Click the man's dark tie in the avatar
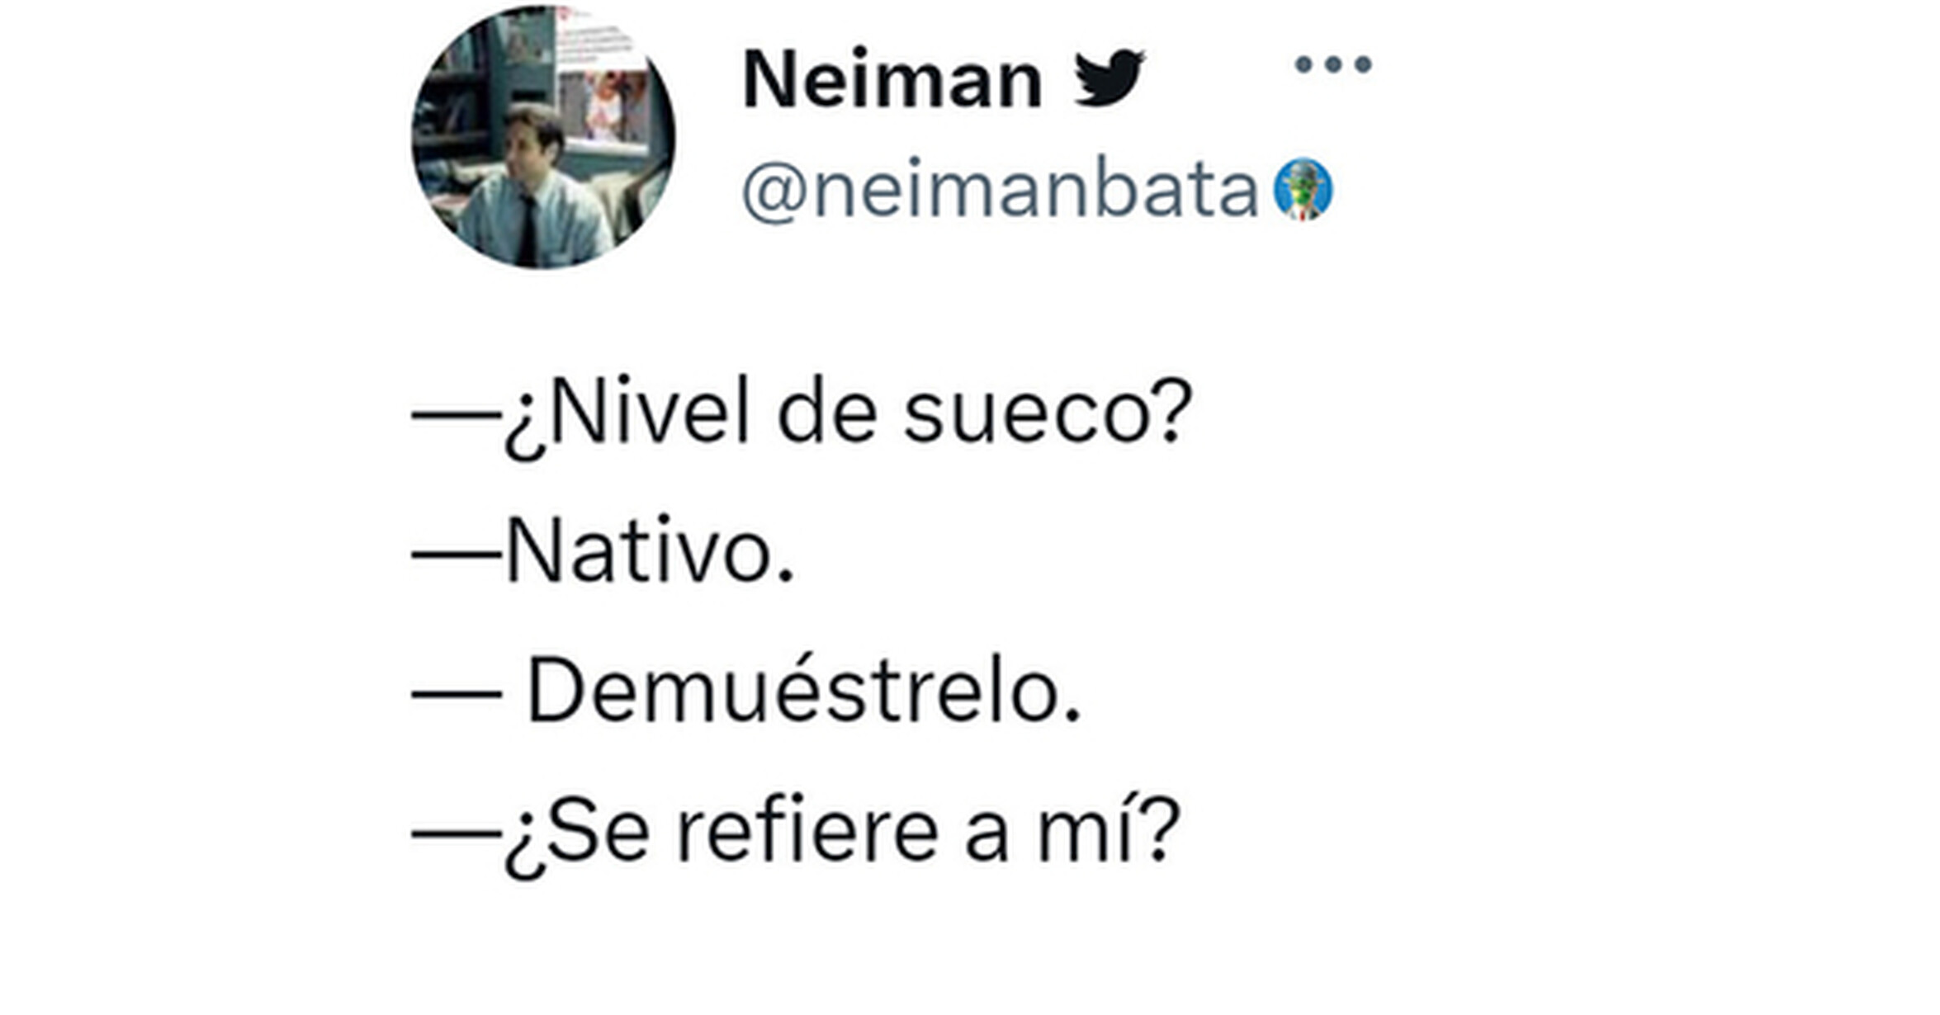Image resolution: width=1940 pixels, height=1015 pixels. tap(528, 231)
